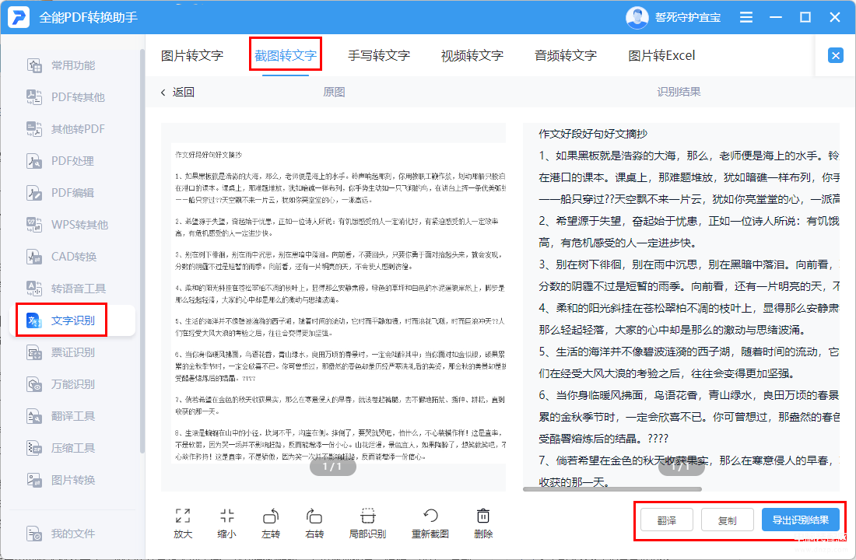Click result line starting 3、别在树下徘徊
856x560 pixels.
[689, 264]
